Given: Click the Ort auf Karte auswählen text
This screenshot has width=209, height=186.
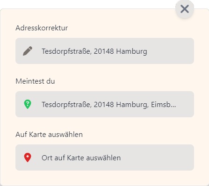Looking at the screenshot, I should pos(81,158).
